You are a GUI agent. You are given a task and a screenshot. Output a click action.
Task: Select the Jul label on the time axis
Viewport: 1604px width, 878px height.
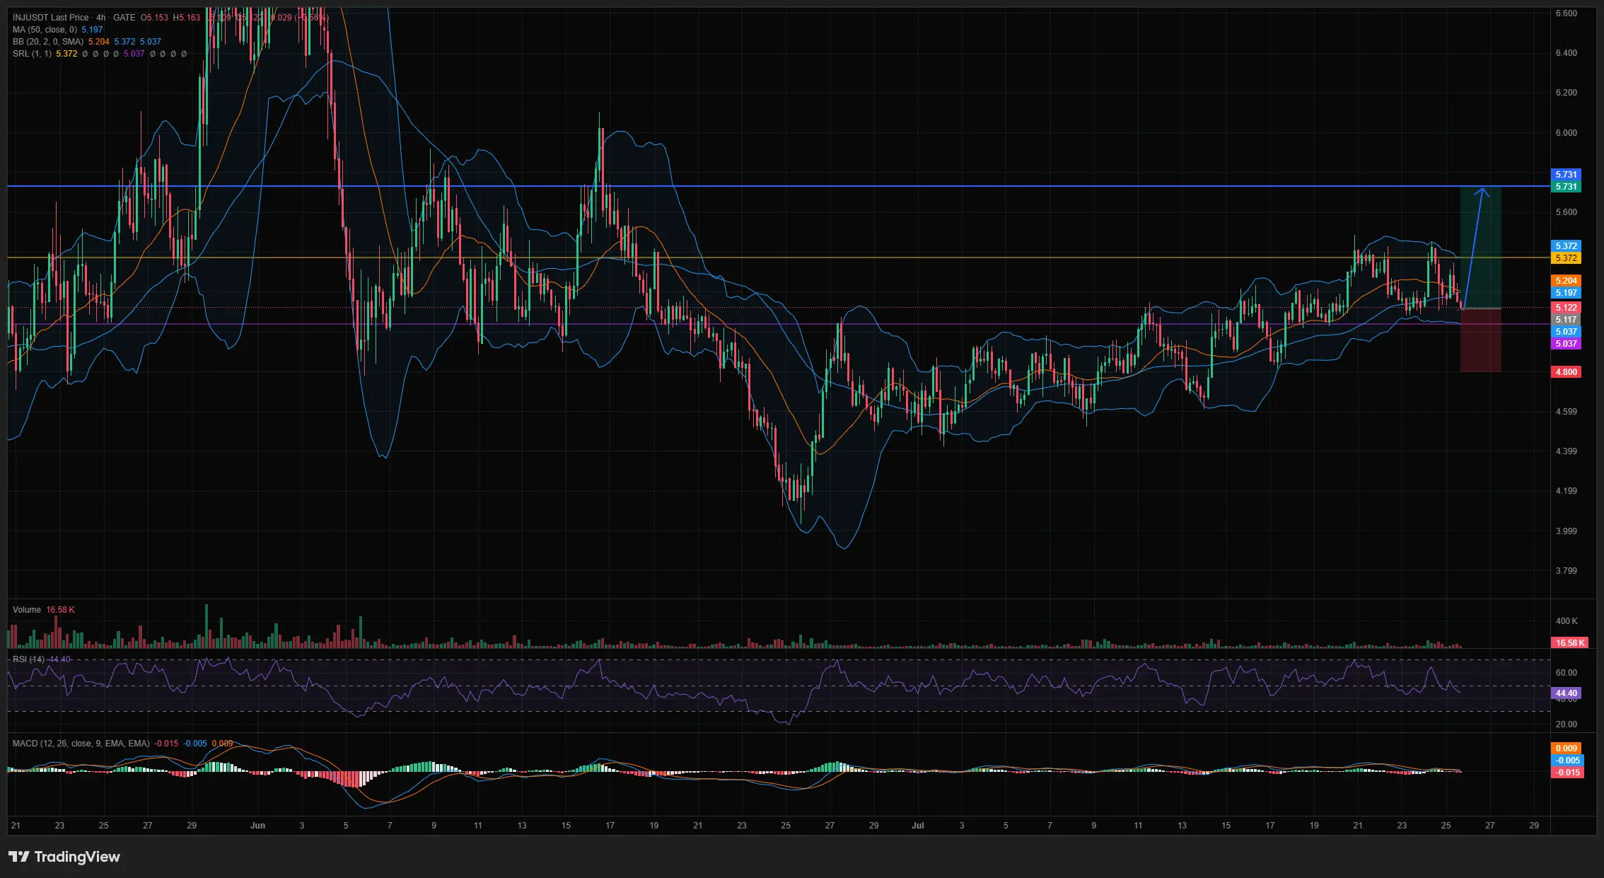pos(918,826)
